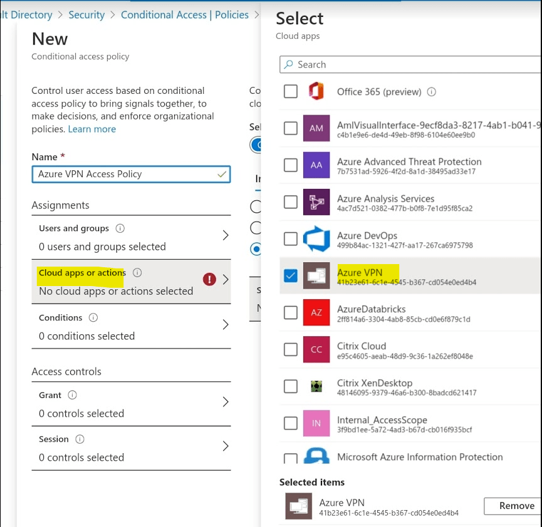Viewport: 542px width, 527px height.
Task: Check the Azure Advanced Threat Protection checkbox
Action: (290, 165)
